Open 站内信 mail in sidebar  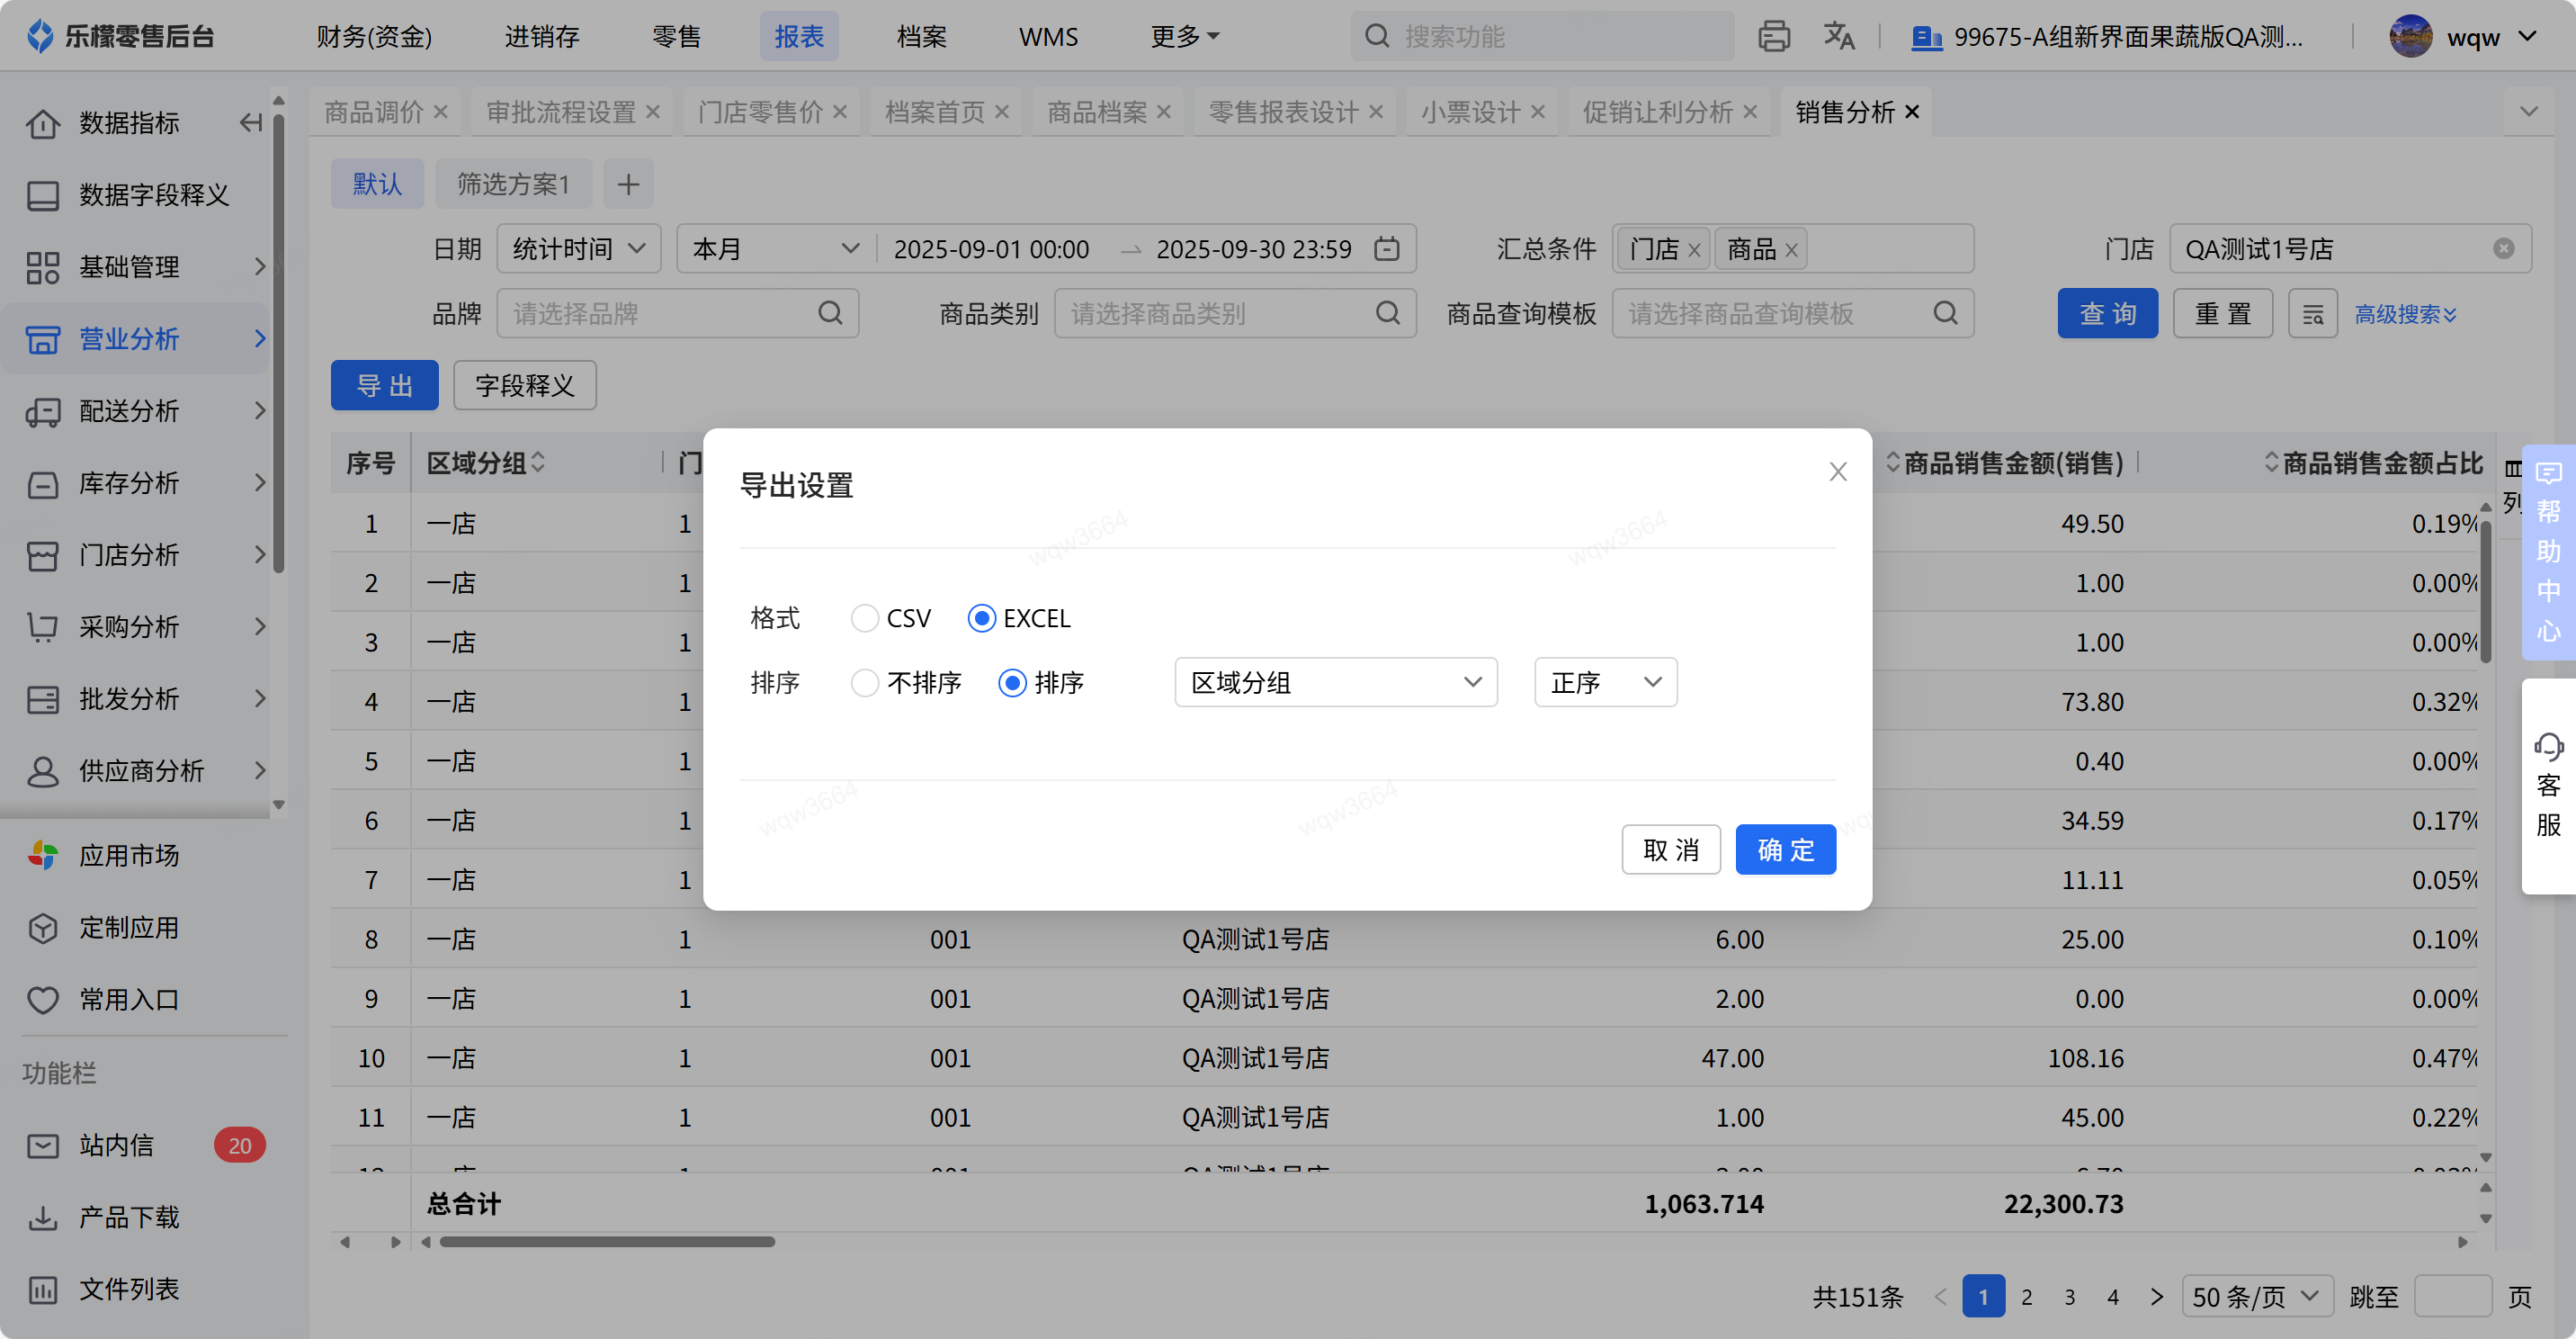tap(117, 1145)
